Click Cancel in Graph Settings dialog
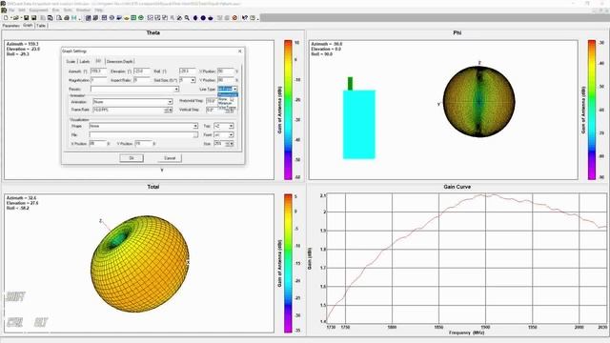The image size is (610, 343). (x=170, y=158)
